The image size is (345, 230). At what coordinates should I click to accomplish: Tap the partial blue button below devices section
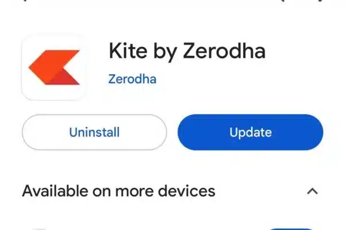(x=292, y=229)
